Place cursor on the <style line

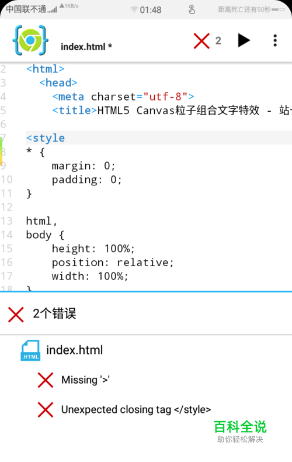(x=159, y=138)
